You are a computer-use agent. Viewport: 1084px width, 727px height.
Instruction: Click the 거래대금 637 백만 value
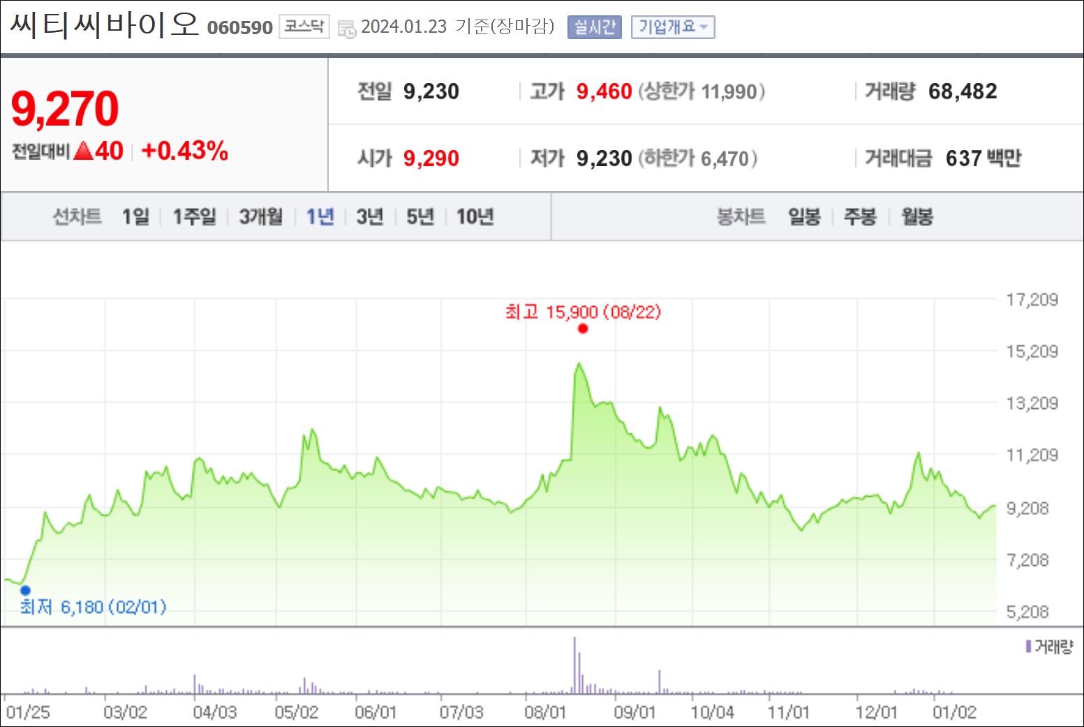click(x=983, y=158)
